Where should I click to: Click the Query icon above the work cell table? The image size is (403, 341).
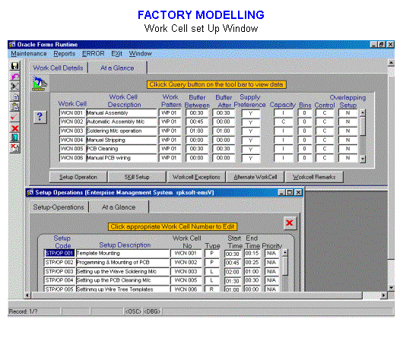40,84
